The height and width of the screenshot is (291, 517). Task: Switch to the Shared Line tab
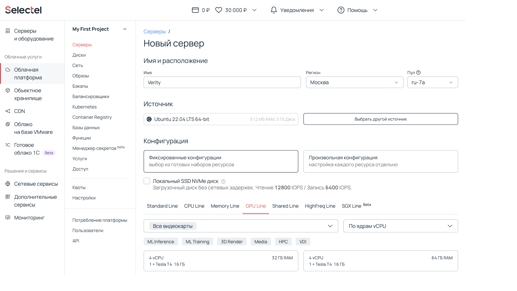pyautogui.click(x=285, y=206)
